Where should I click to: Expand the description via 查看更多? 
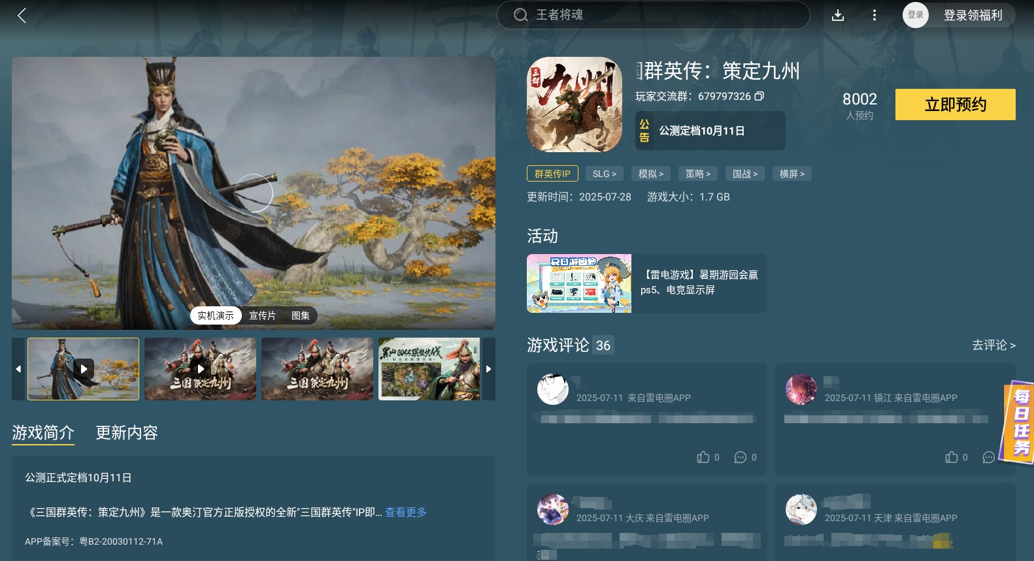[x=406, y=512]
